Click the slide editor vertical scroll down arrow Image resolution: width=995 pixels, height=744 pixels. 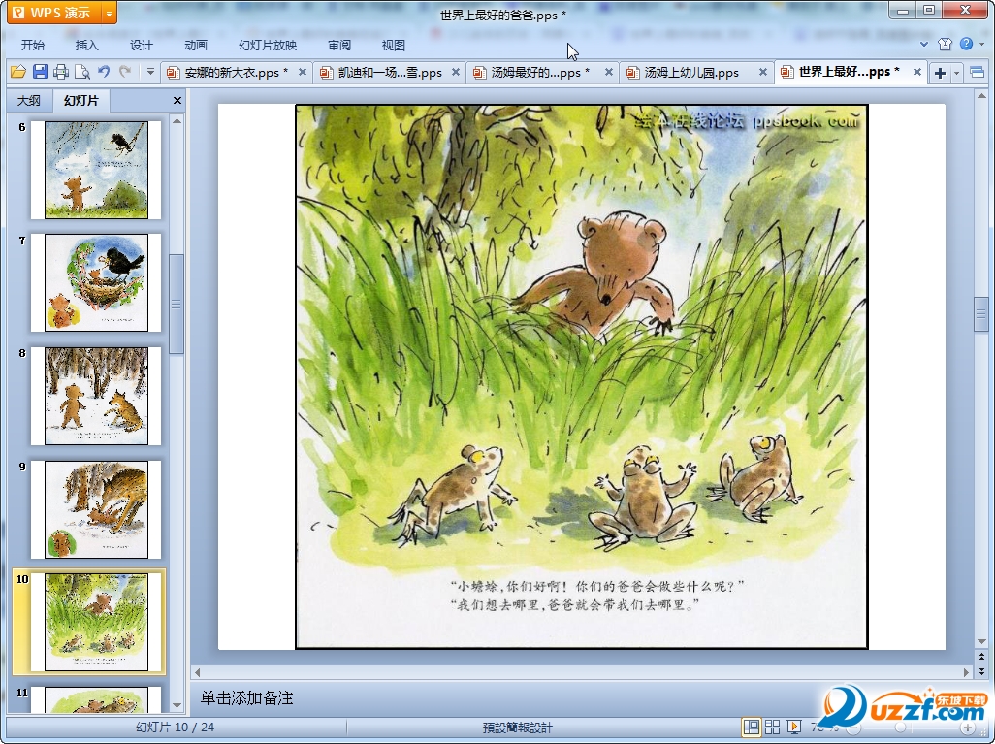click(981, 642)
